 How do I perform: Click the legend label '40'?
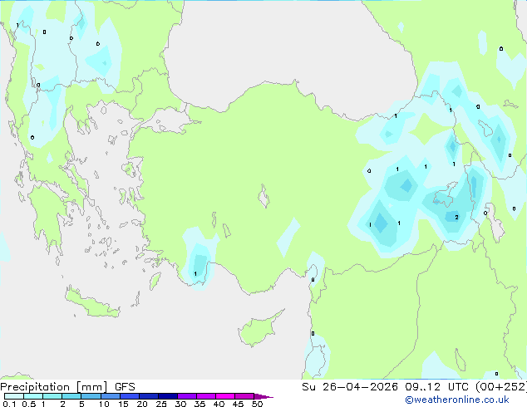[219, 404]
